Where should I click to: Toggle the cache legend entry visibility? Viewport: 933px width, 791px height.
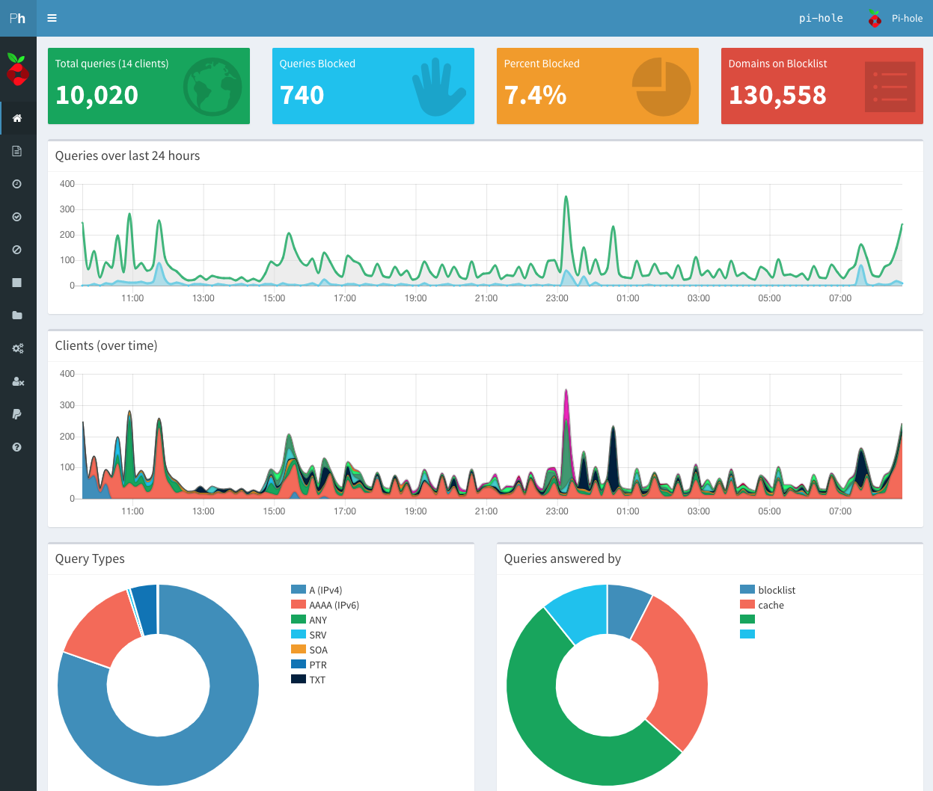770,605
